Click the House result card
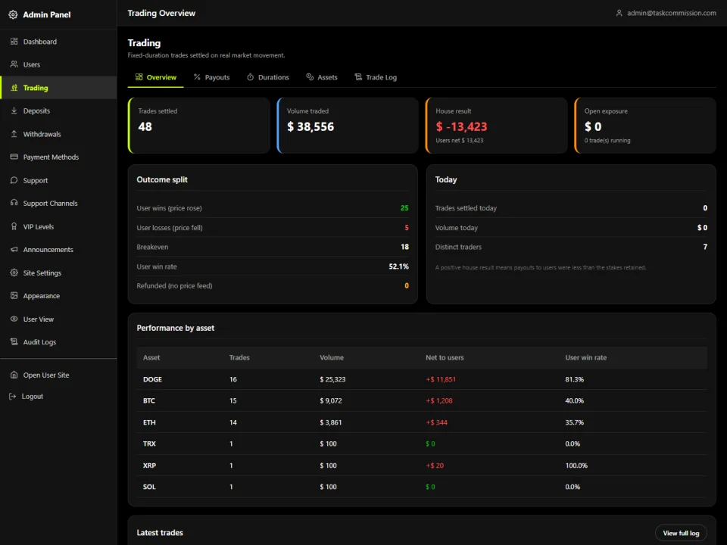 click(497, 125)
